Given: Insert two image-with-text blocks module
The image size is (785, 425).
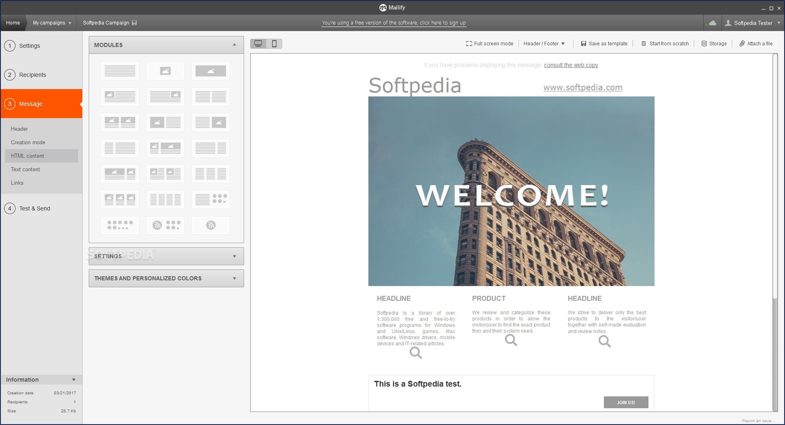Looking at the screenshot, I should (x=165, y=174).
